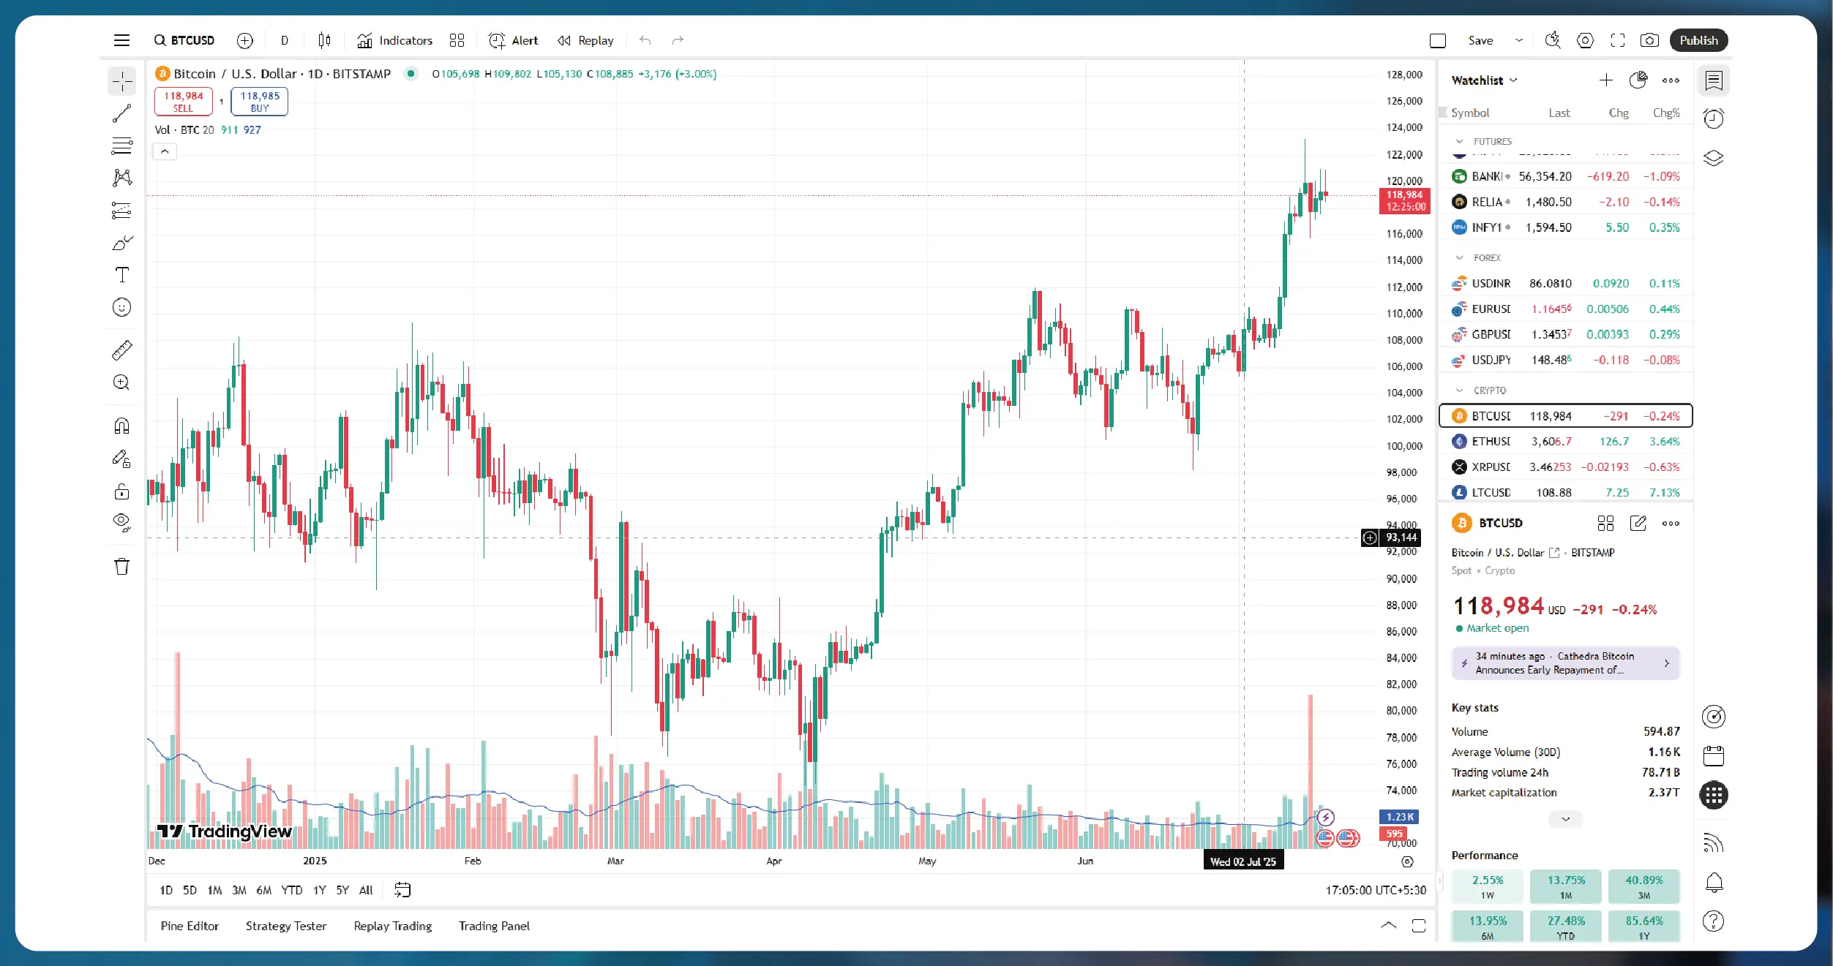The image size is (1833, 966).
Task: Click the Publish button
Action: pyautogui.click(x=1698, y=40)
